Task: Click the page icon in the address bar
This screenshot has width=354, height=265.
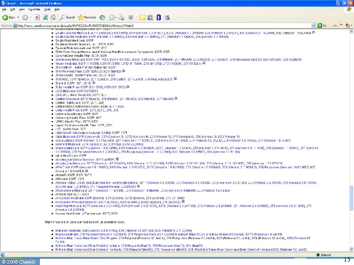Action: (x=15, y=26)
